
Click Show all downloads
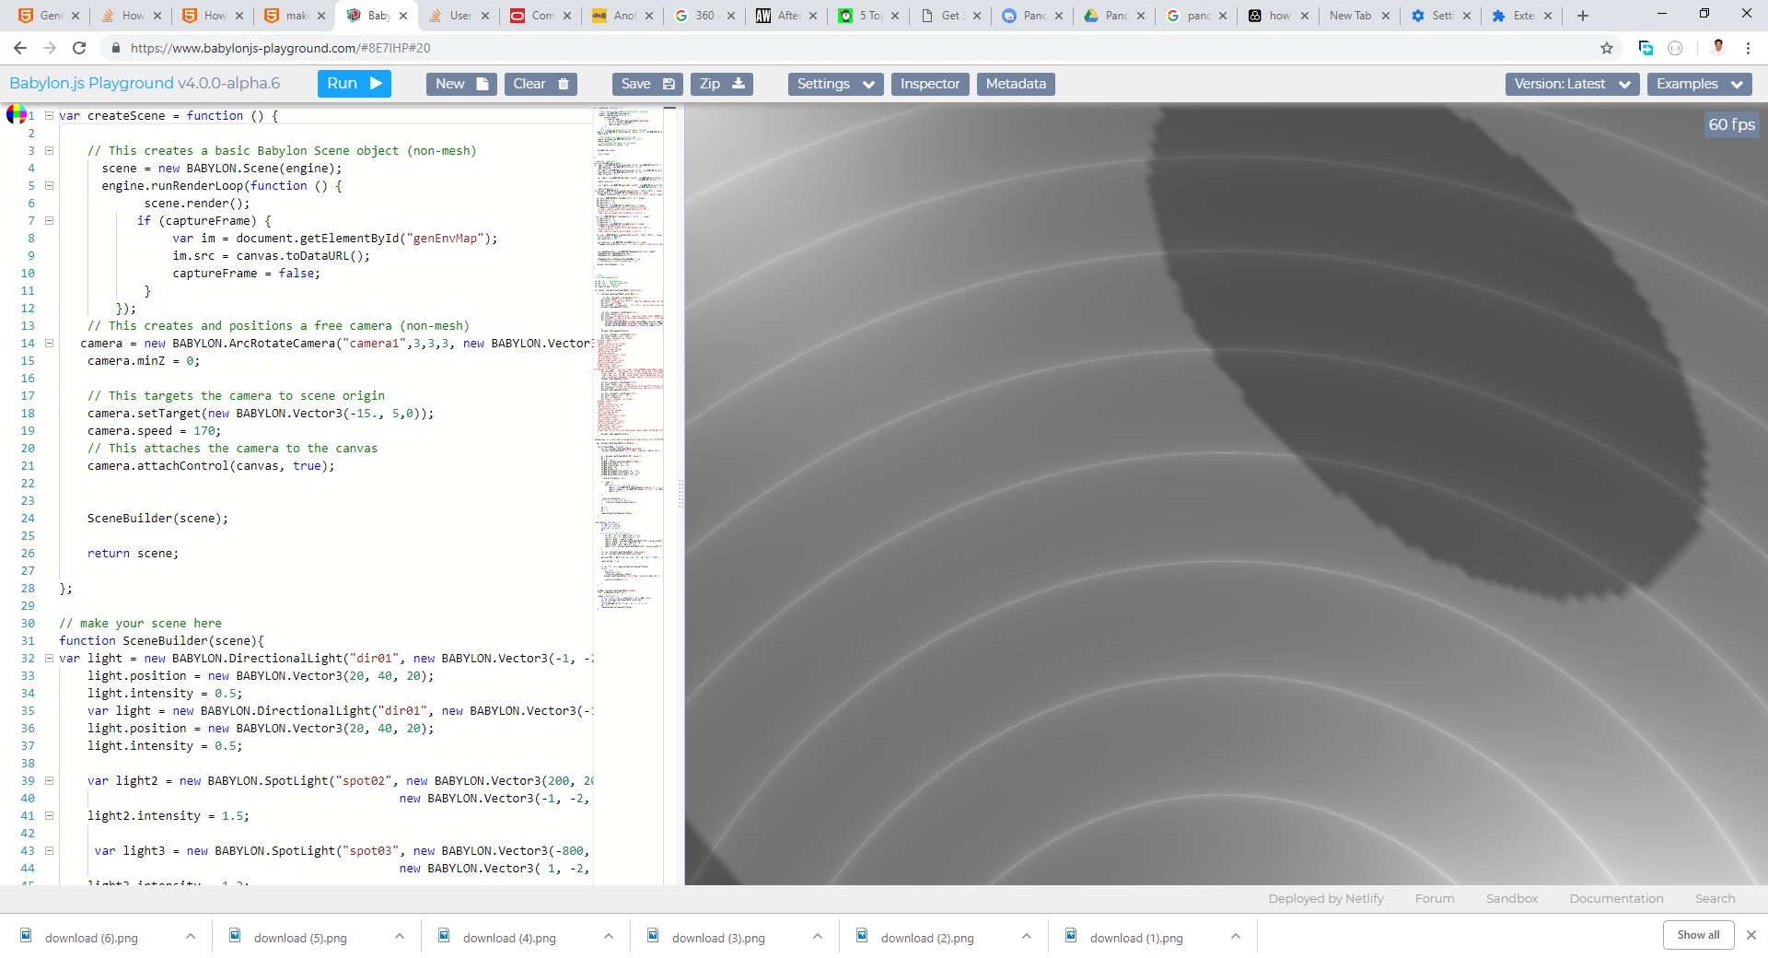1698,935
